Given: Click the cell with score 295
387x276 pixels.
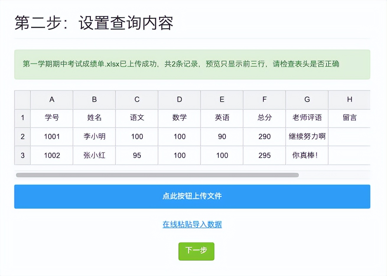Looking at the screenshot, I should tap(264, 155).
